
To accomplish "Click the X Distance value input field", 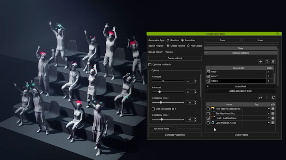I will [190, 102].
